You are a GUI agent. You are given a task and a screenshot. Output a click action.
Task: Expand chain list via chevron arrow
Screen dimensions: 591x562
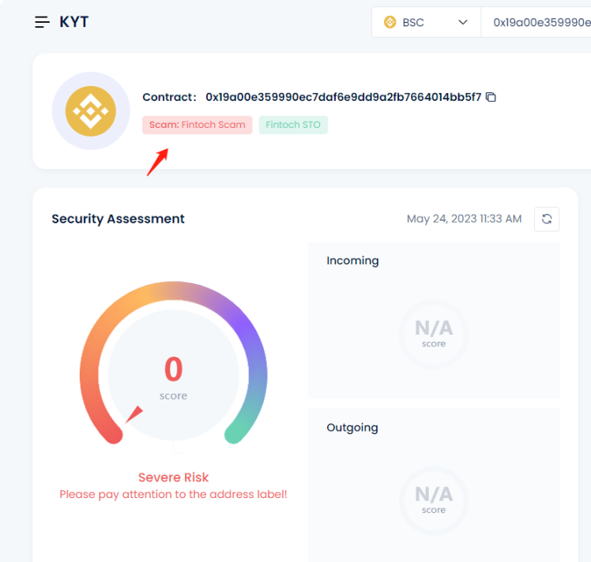tap(463, 22)
